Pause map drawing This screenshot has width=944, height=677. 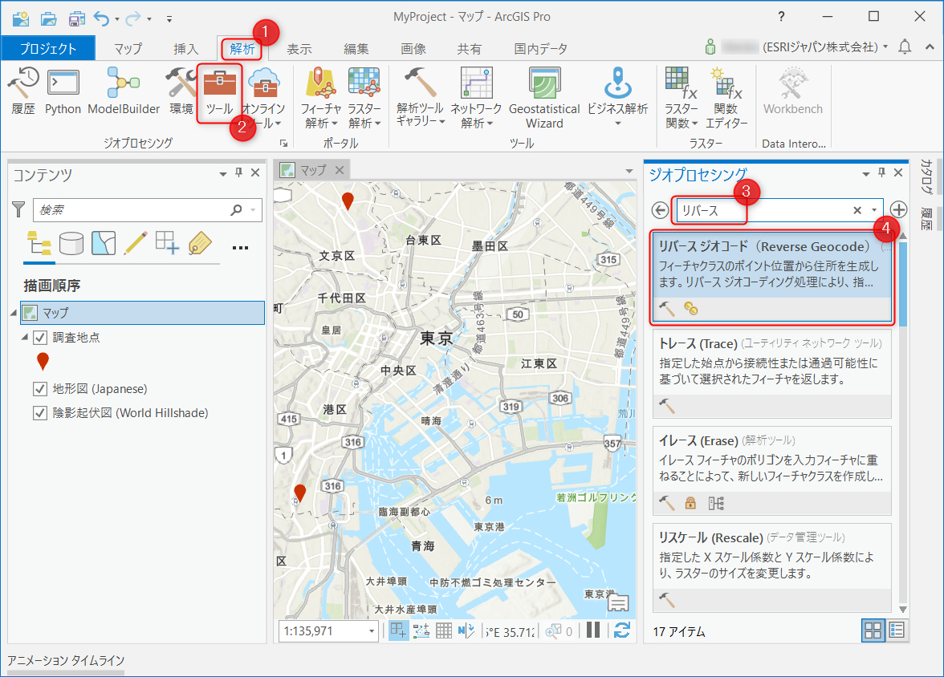pos(593,630)
